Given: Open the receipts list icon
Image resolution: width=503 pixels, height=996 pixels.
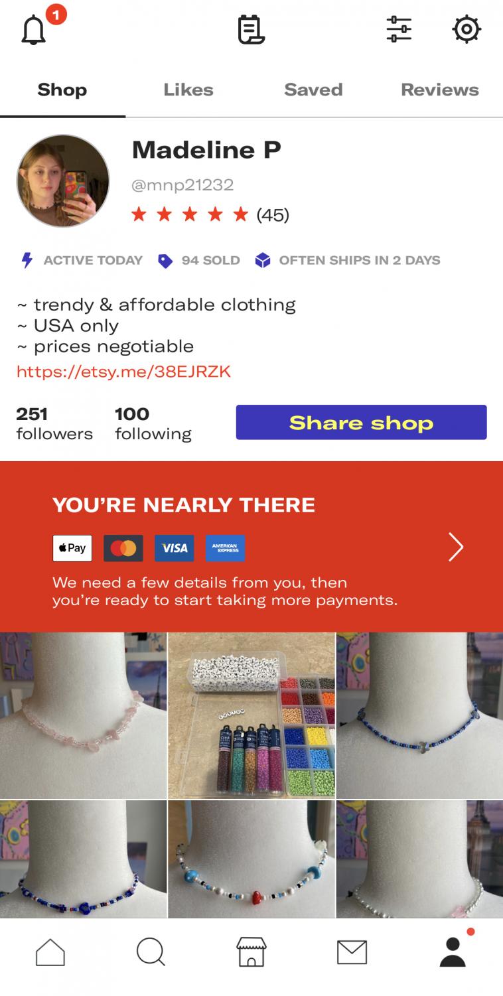Looking at the screenshot, I should point(251,30).
